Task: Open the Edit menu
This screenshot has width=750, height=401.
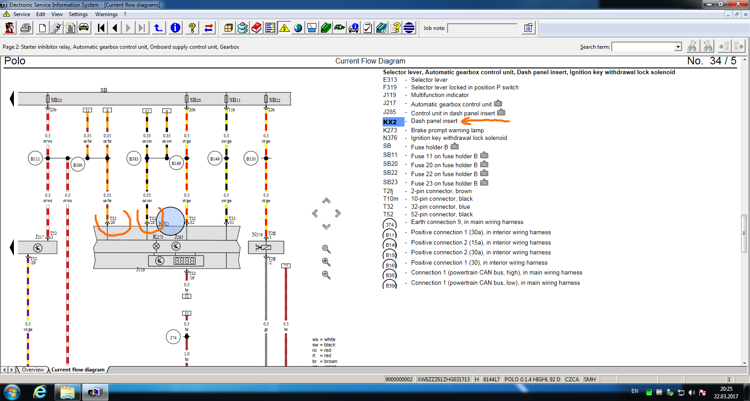Action: (x=41, y=14)
